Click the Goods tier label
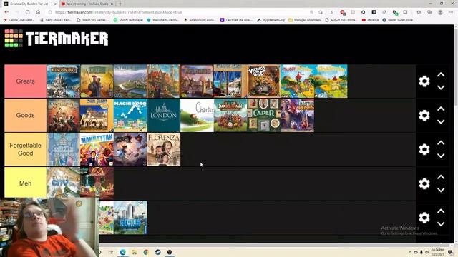Image resolution: width=458 pixels, height=257 pixels. click(26, 116)
